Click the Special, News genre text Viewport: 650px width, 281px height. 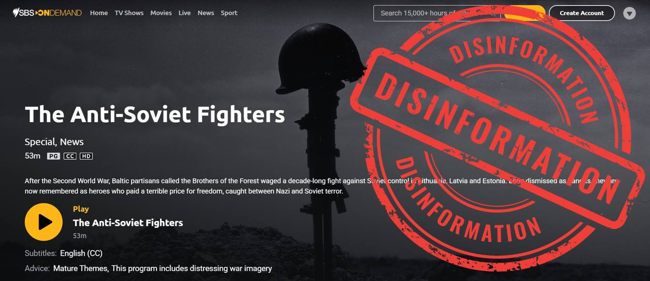(54, 142)
